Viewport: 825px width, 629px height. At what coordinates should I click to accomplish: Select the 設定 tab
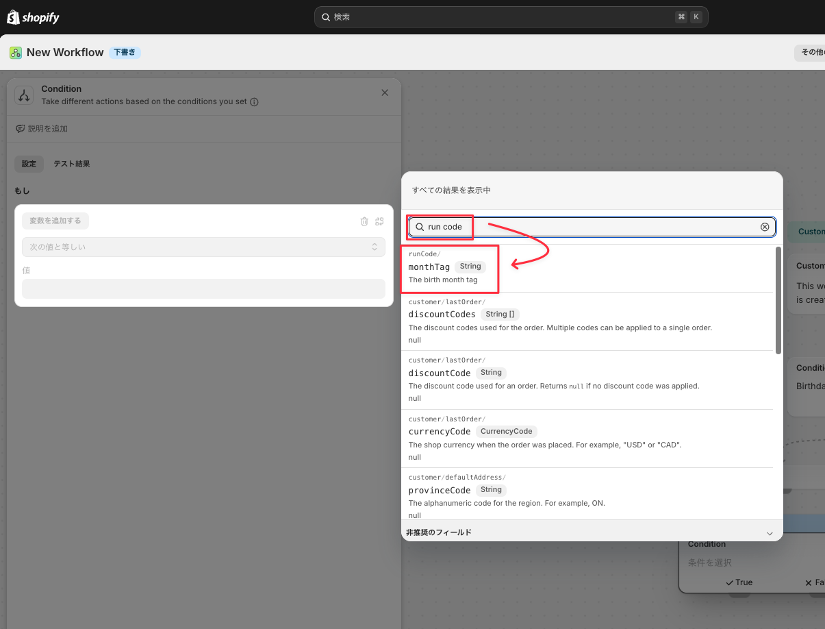tap(29, 164)
